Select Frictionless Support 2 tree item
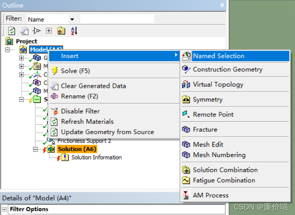The height and width of the screenshot is (215, 295). [84, 141]
